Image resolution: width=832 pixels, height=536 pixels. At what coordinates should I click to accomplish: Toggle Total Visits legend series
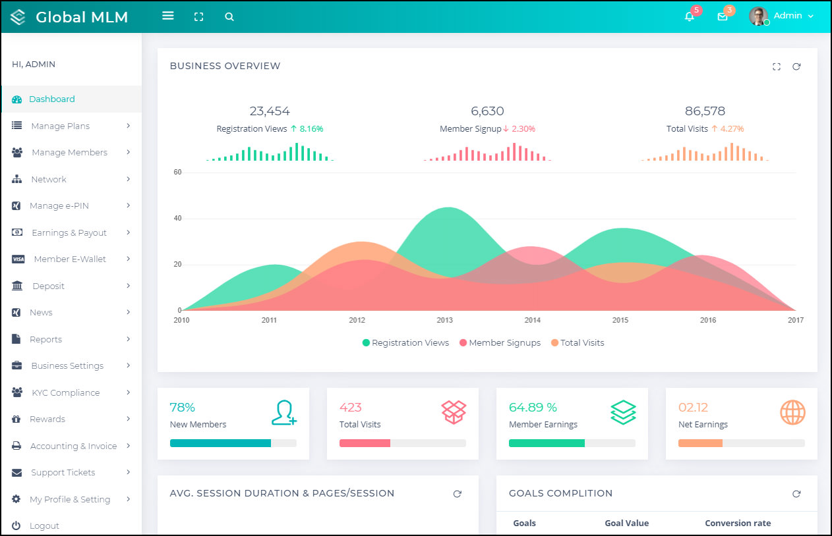point(578,343)
